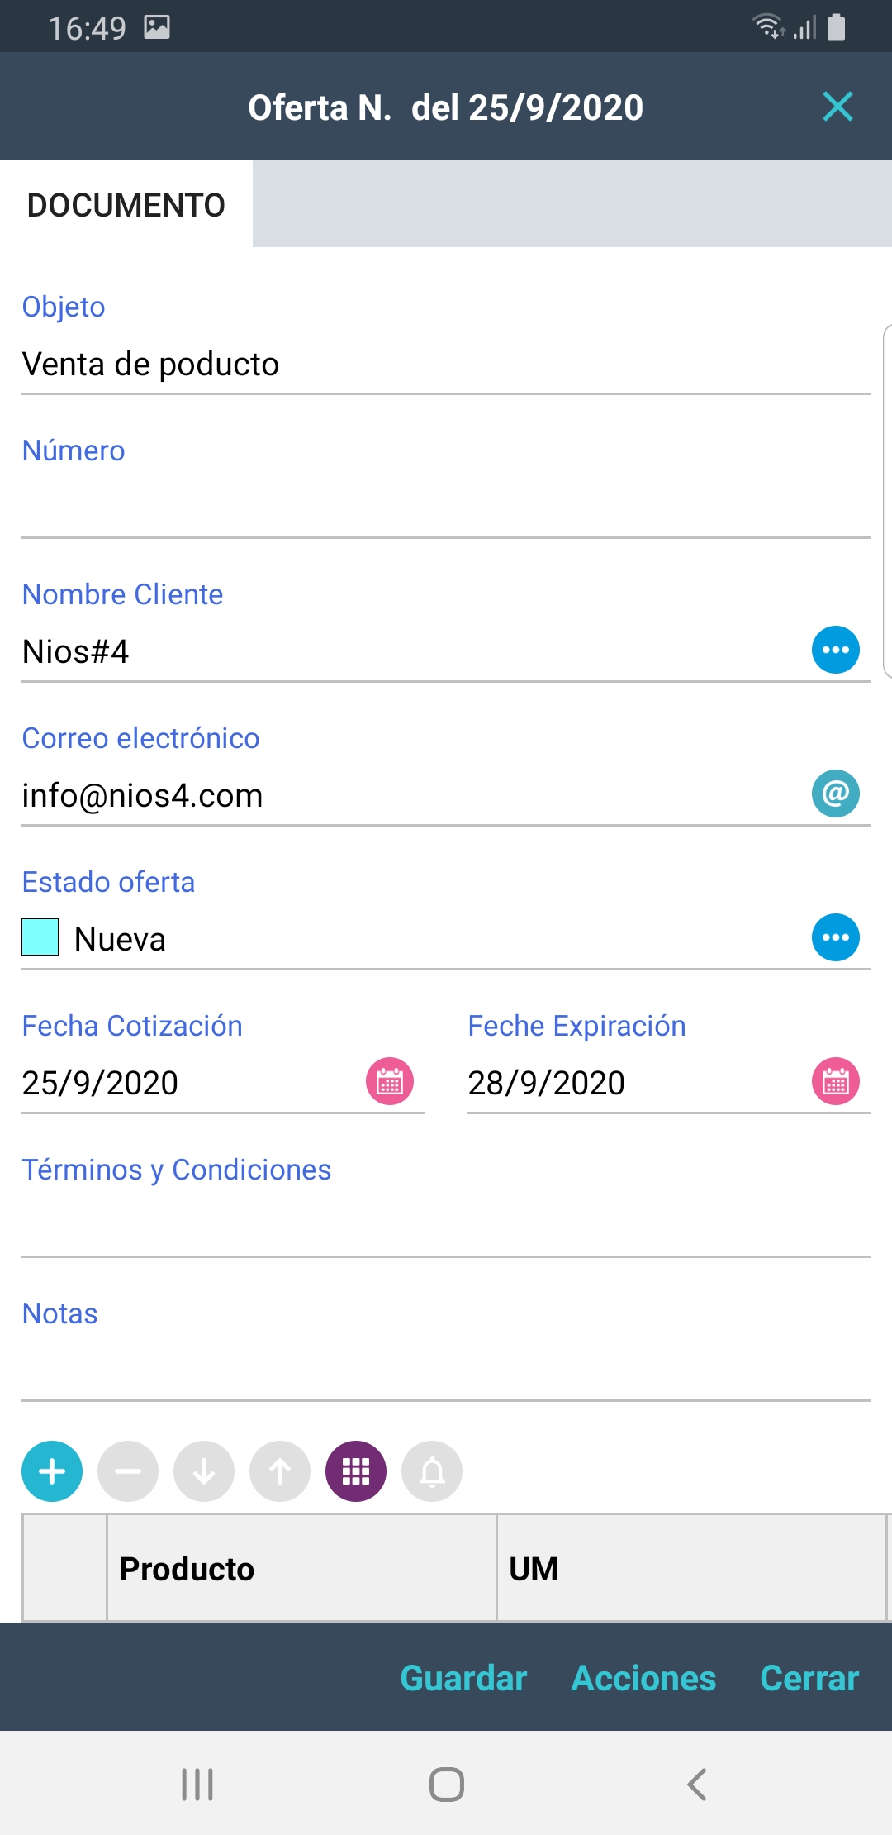
Task: Select the cyan Nueva status swatch
Action: pyautogui.click(x=40, y=937)
